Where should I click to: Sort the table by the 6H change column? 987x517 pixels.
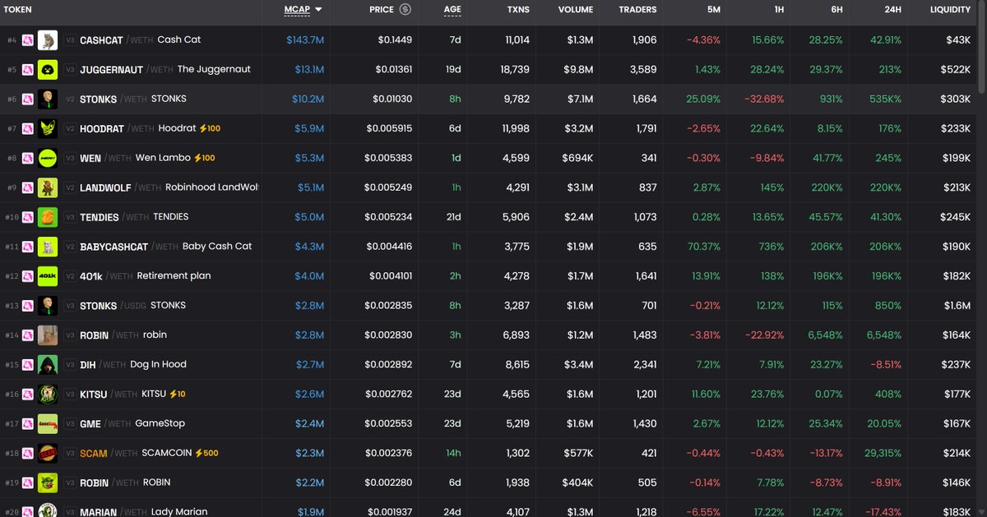click(836, 10)
